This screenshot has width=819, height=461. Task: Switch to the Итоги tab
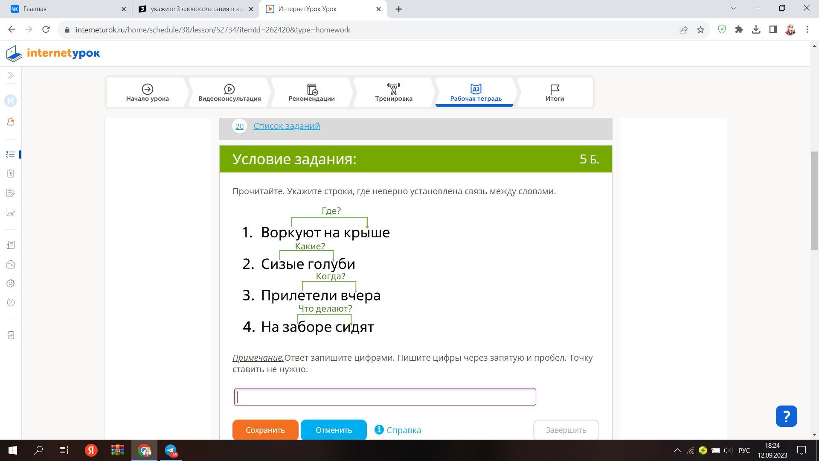[554, 92]
